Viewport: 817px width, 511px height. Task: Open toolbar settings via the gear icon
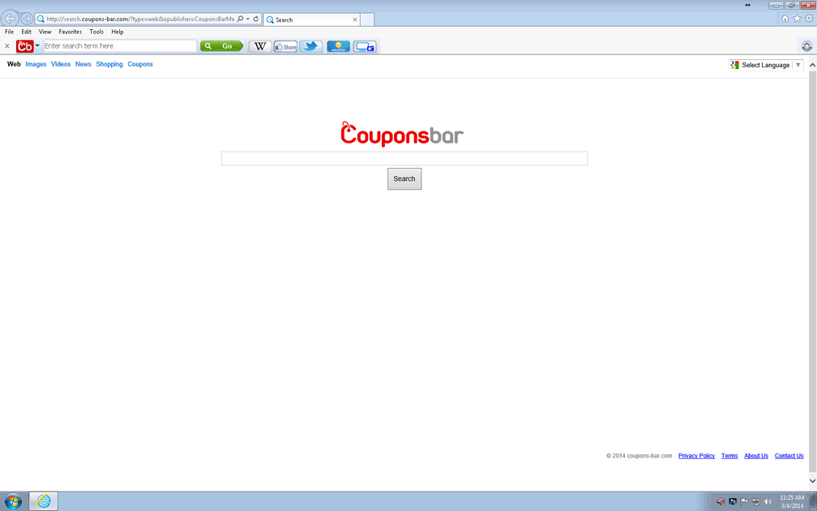[x=806, y=46]
